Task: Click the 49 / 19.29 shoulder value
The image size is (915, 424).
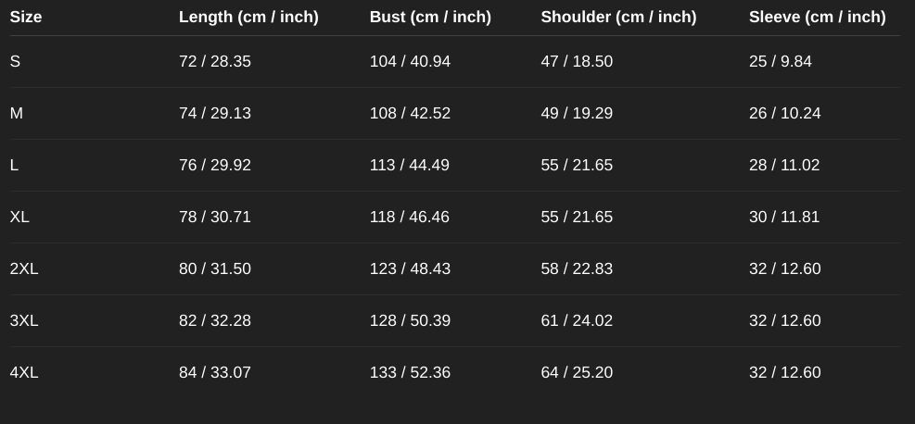Action: tap(577, 113)
